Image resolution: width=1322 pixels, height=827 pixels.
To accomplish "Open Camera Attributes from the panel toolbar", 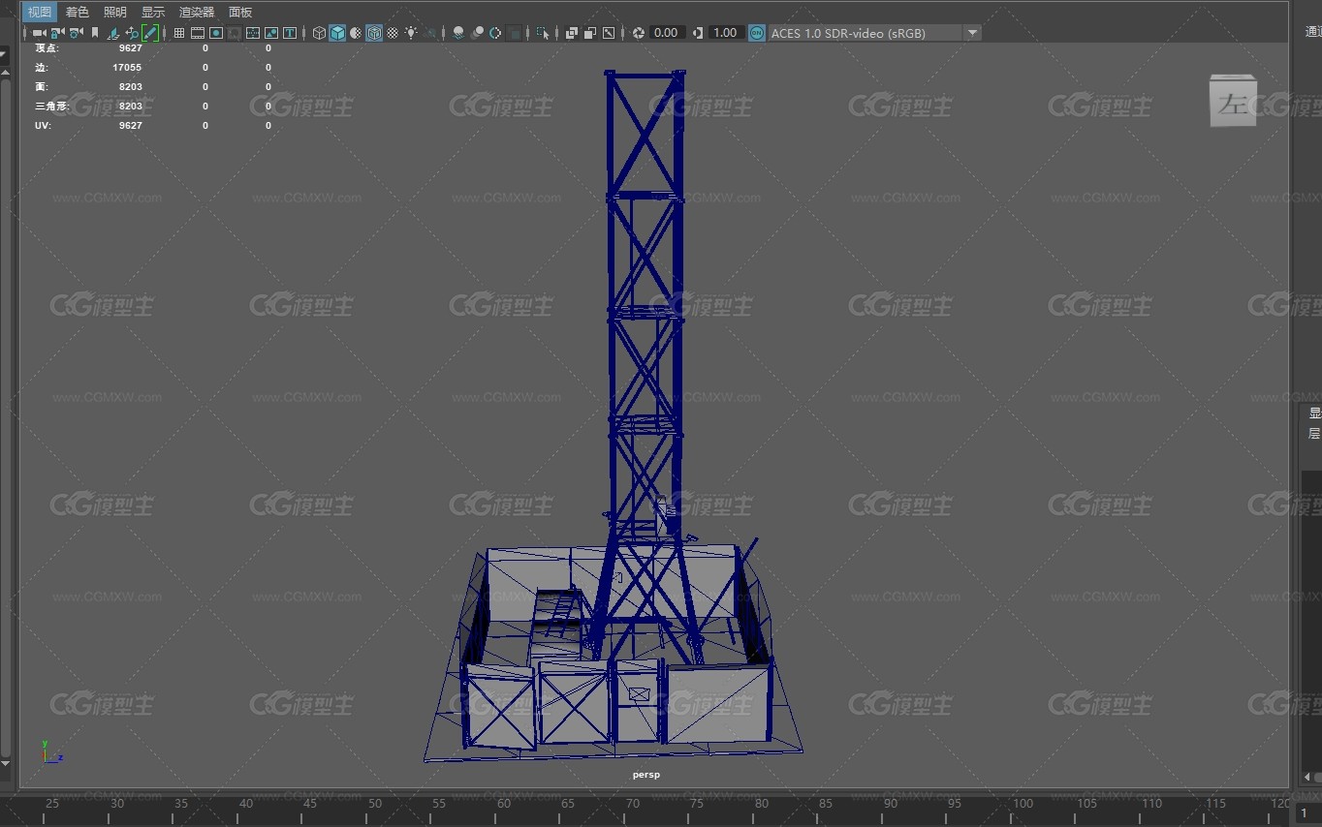I will pyautogui.click(x=76, y=33).
